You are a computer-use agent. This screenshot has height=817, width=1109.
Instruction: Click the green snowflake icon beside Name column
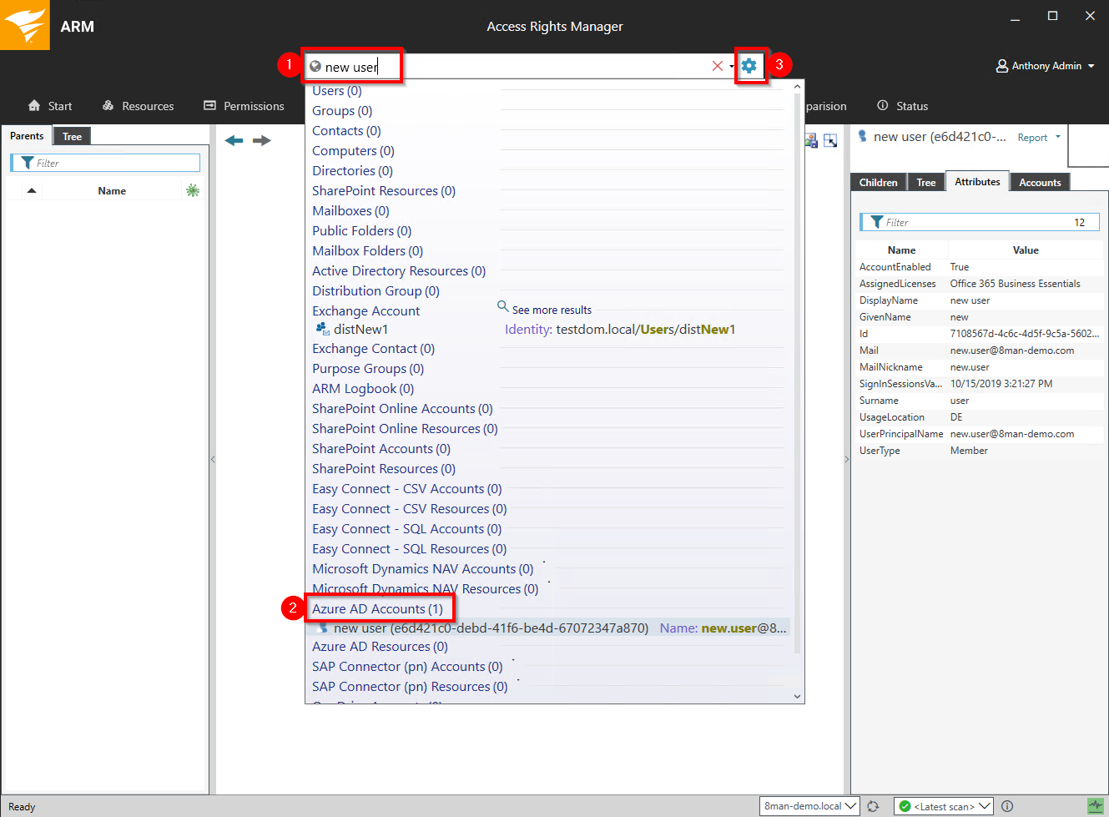(x=193, y=190)
